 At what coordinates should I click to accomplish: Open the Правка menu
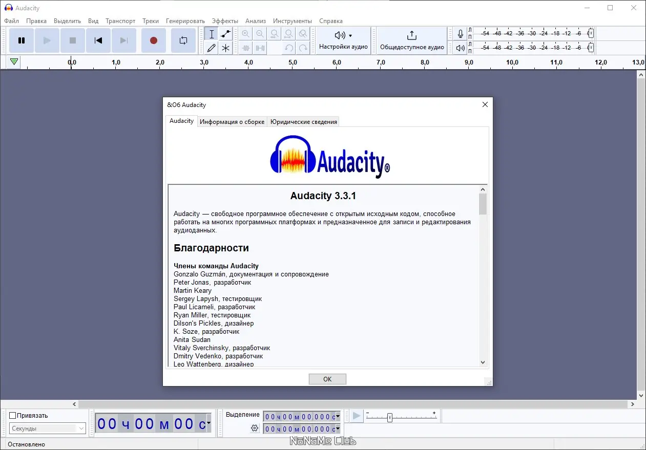pyautogui.click(x=36, y=21)
